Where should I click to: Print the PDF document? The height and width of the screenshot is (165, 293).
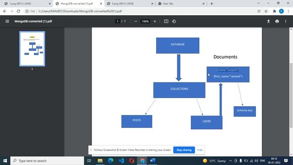click(277, 22)
